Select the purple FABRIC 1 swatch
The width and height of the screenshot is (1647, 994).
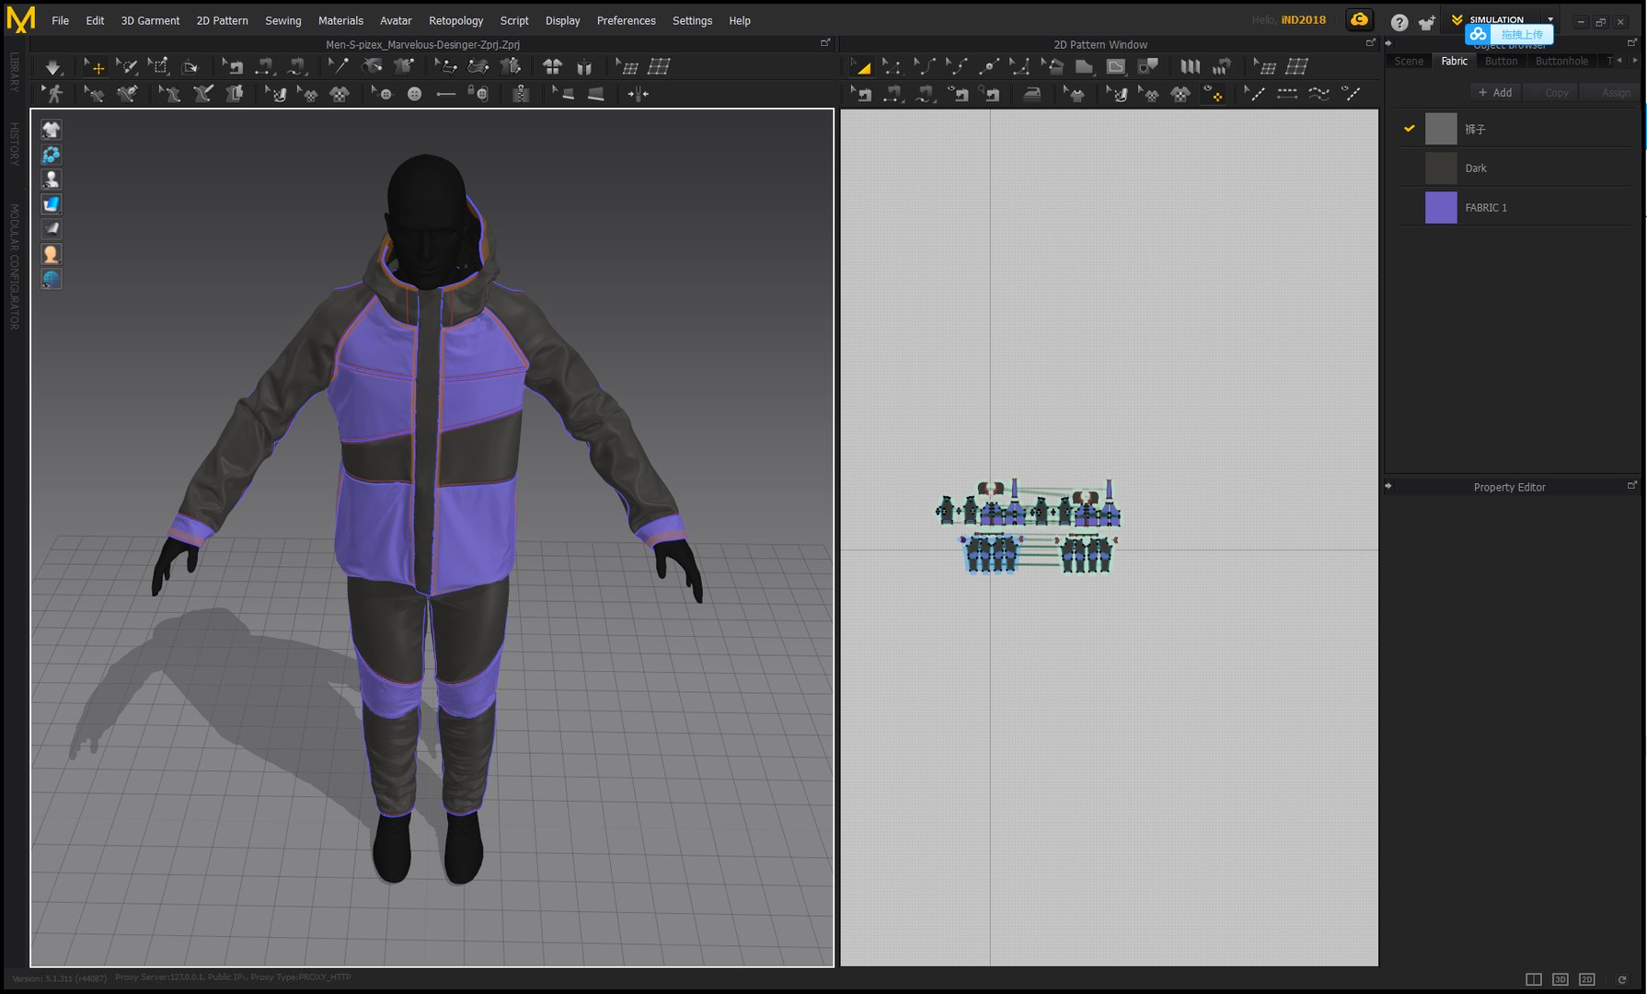[1441, 207]
